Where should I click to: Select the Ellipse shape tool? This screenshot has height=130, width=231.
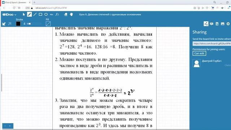point(46,14)
